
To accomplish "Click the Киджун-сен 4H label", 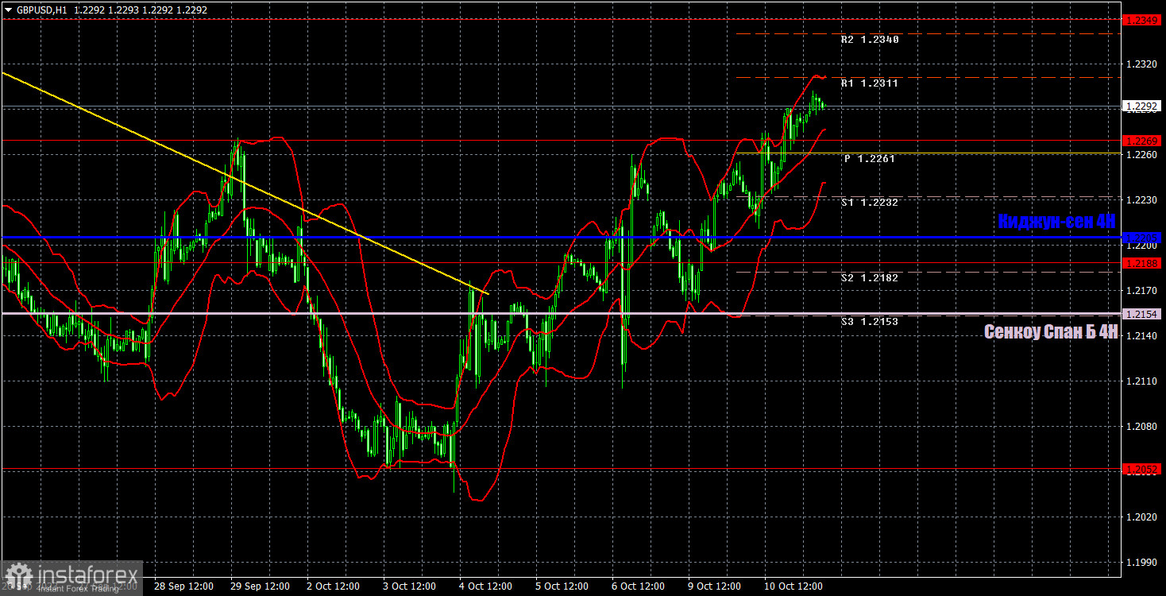I will coord(1057,222).
